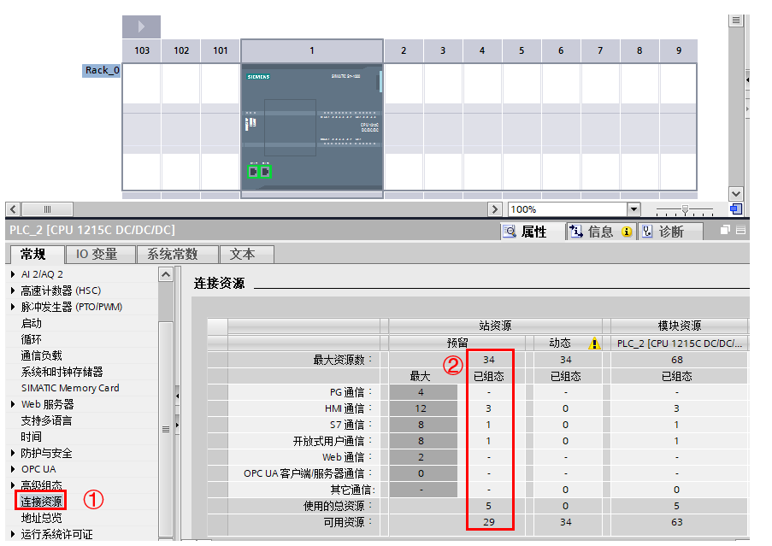Select 连接资源 in the properties tree
Screen dimensions: 772x546
pyautogui.click(x=41, y=502)
